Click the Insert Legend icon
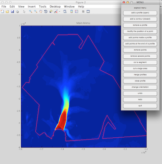This screenshot has width=162, height=164. (77, 12)
